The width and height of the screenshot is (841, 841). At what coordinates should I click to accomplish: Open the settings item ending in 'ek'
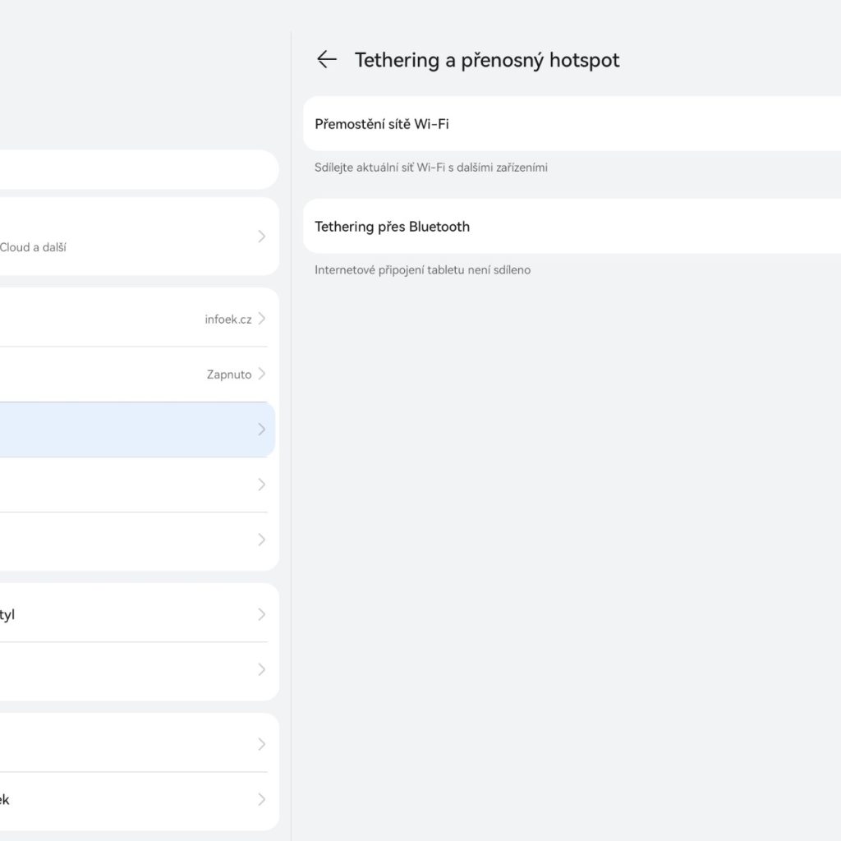(x=123, y=799)
